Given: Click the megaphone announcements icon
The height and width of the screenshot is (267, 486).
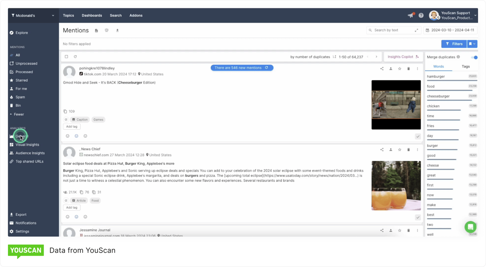Looking at the screenshot, I should coord(410,15).
